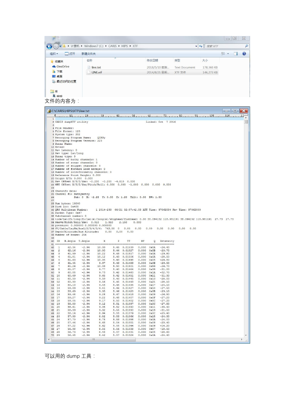The width and height of the screenshot is (295, 417).
Task: Click the 'Chaninfo data:' line
Action: [x=66, y=191]
